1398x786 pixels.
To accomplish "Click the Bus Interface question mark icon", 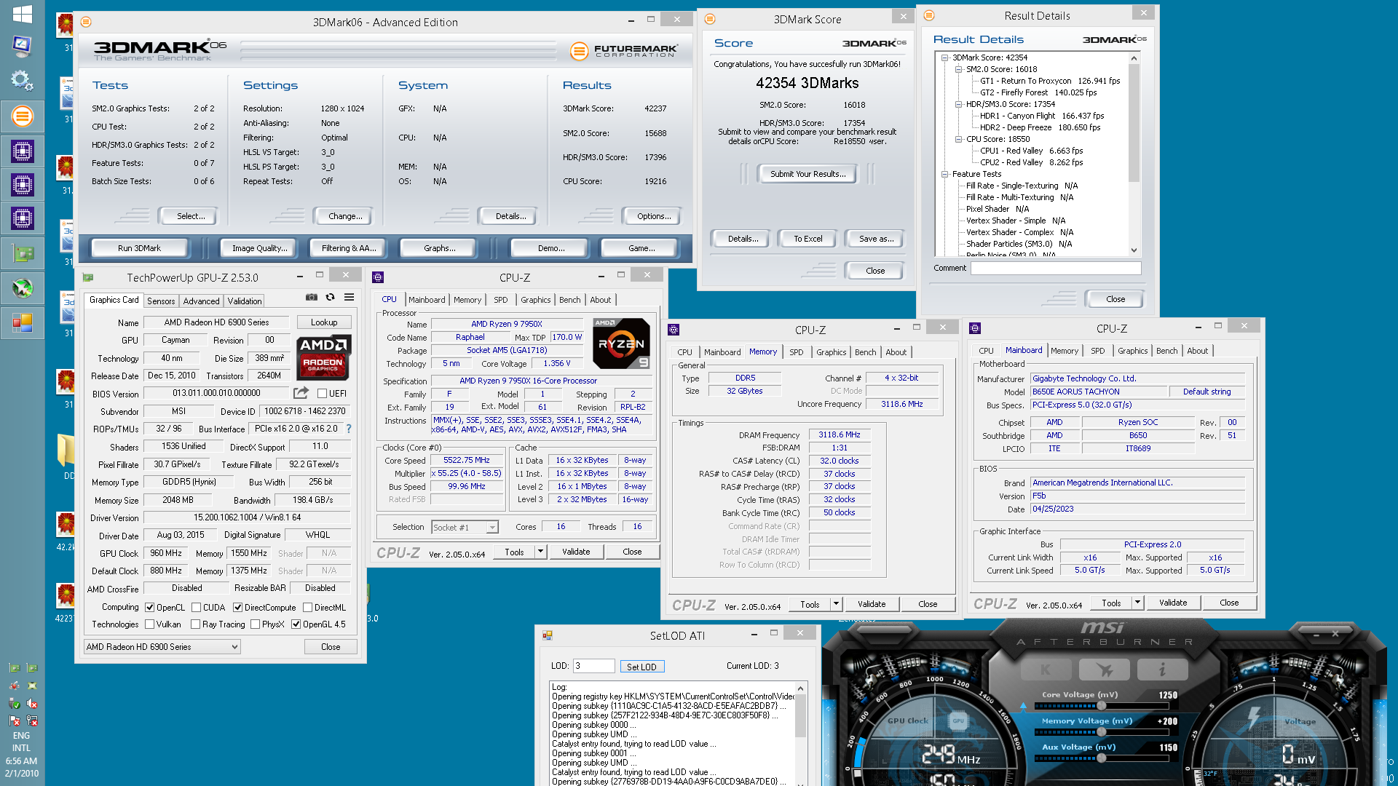I will click(x=349, y=429).
